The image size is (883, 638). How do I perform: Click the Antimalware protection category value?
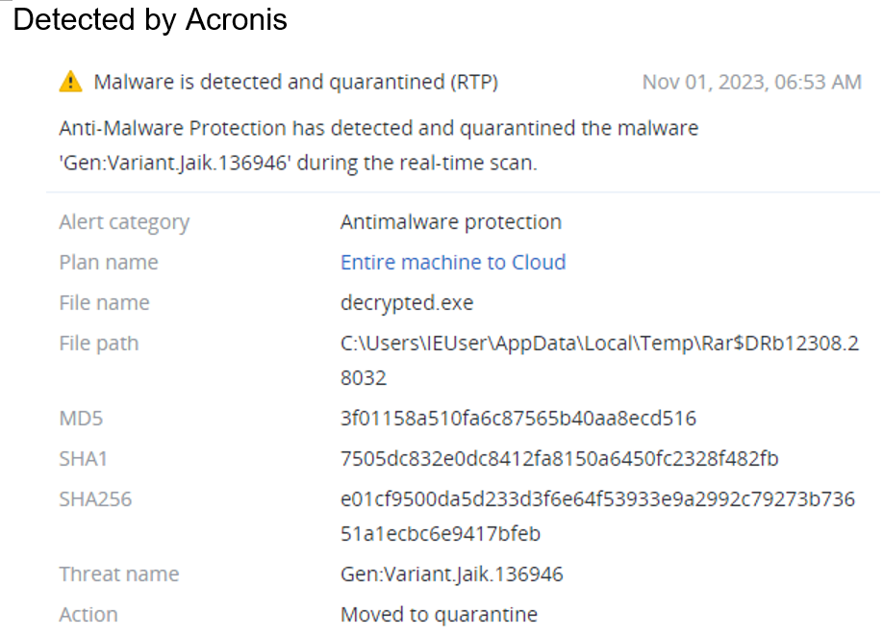[x=450, y=222]
